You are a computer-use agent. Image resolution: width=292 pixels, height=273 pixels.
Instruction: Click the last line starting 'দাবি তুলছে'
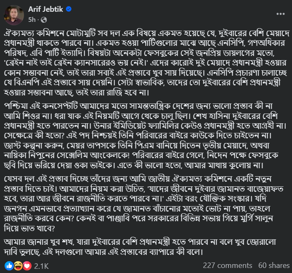(x=104, y=252)
